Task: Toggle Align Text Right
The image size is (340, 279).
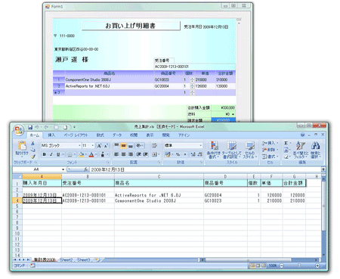Action: click(131, 154)
